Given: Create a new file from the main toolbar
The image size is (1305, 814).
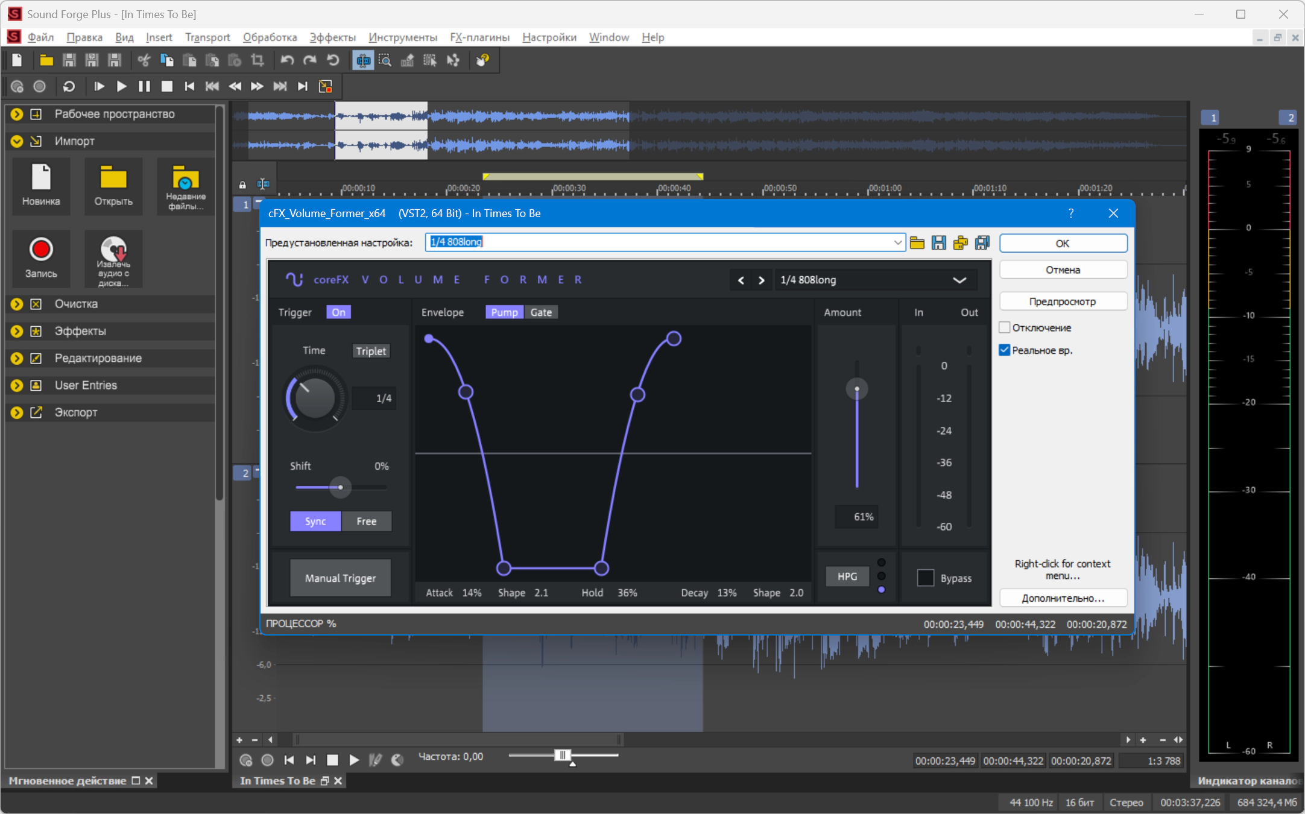Looking at the screenshot, I should pyautogui.click(x=17, y=60).
